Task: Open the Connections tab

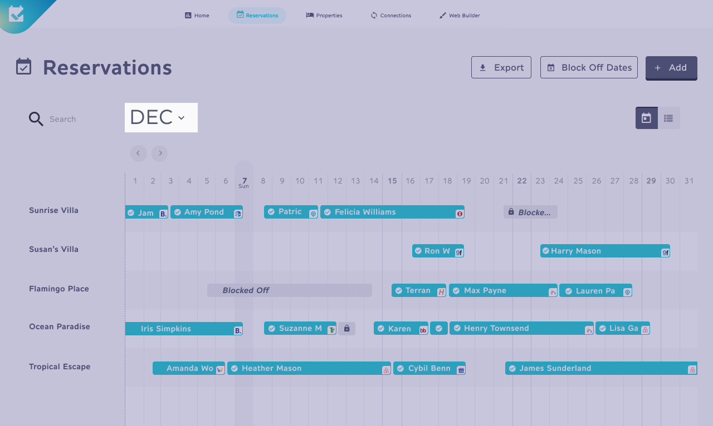Action: coord(391,16)
